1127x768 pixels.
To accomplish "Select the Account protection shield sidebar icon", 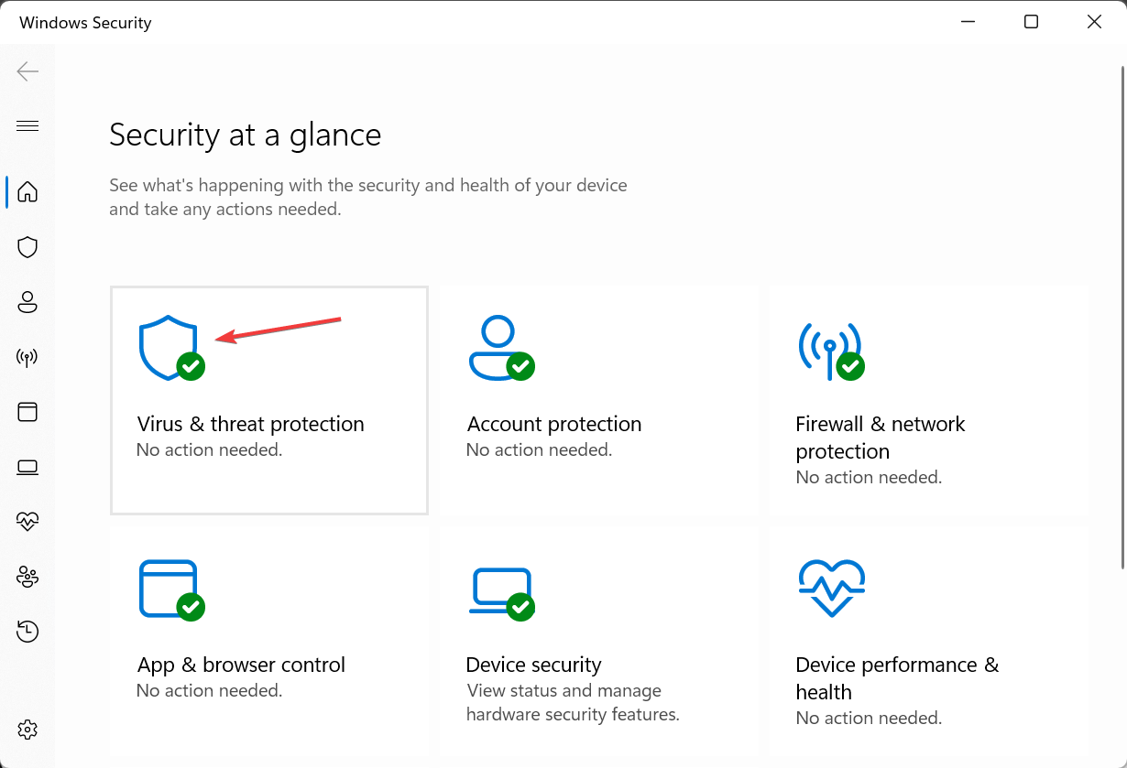I will pyautogui.click(x=27, y=302).
